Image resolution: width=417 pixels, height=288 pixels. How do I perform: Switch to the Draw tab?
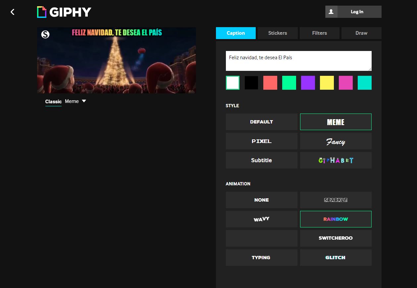[x=361, y=33]
